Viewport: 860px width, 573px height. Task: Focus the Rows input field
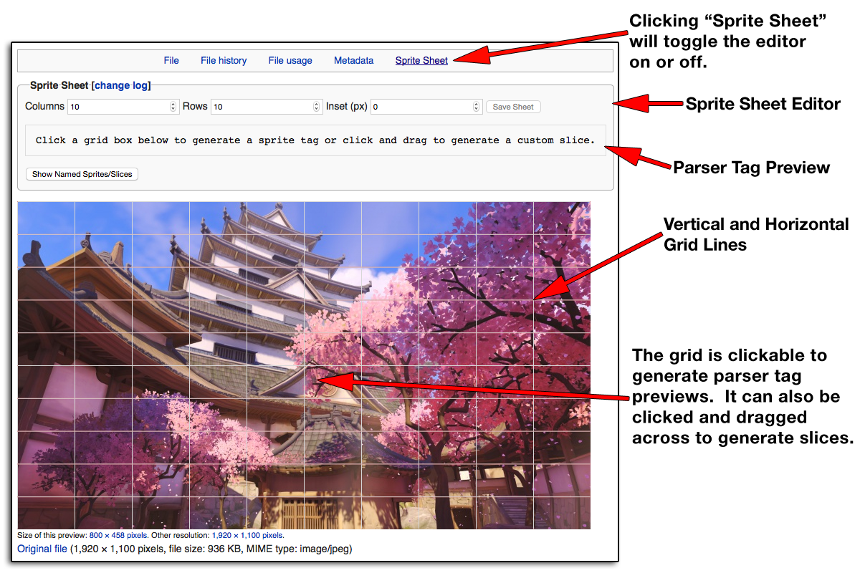click(266, 107)
